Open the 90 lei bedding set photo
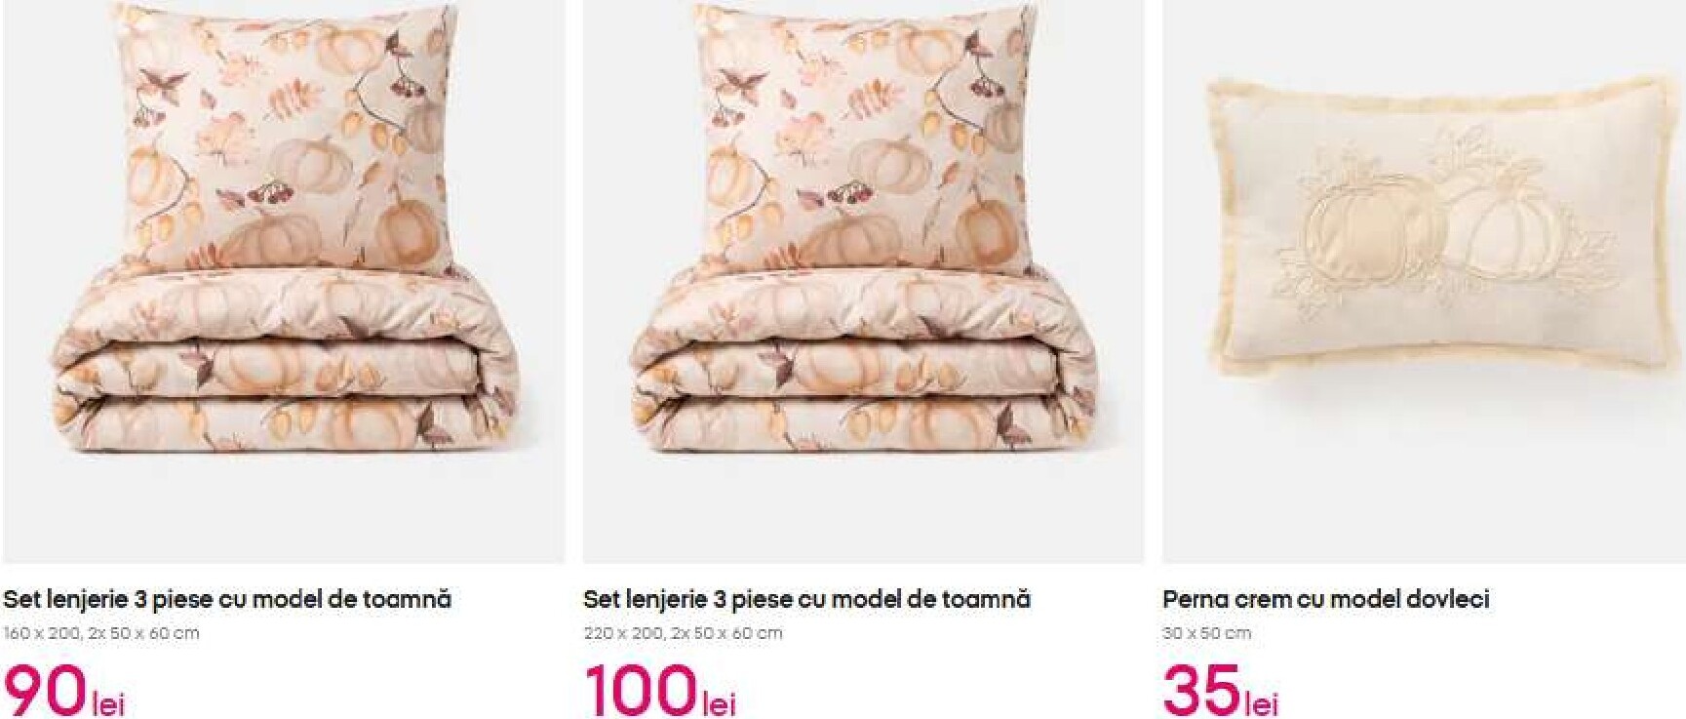Viewport: 1686px width, 719px height. [284, 281]
